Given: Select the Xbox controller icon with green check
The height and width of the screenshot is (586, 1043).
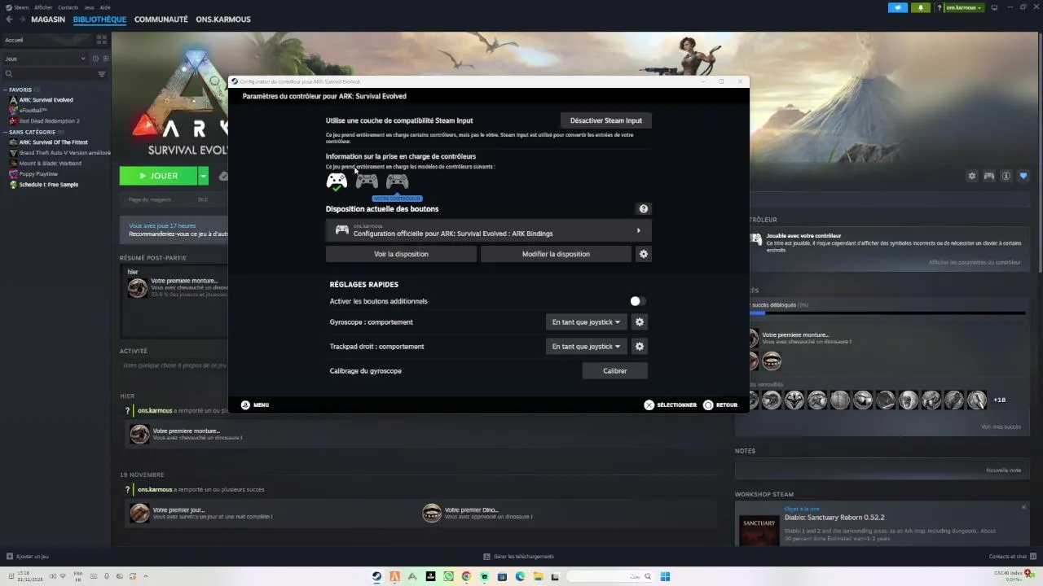Looking at the screenshot, I should [337, 181].
